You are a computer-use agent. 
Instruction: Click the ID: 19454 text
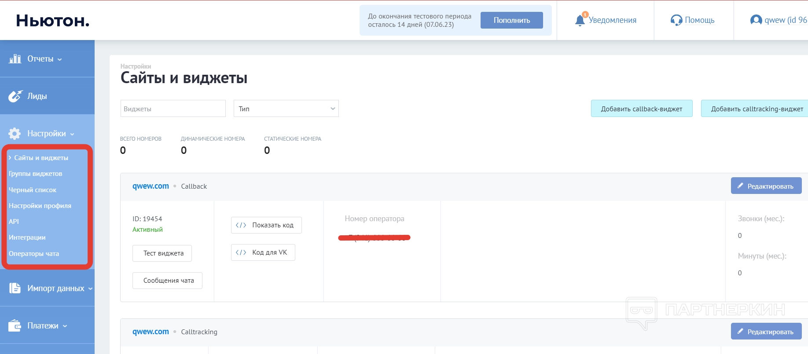click(147, 219)
